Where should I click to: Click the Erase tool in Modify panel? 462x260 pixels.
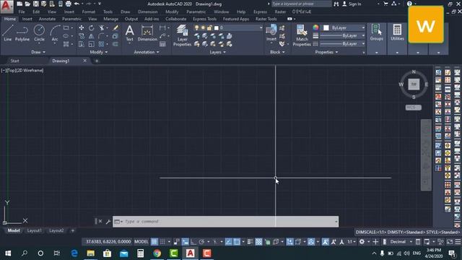[x=115, y=28]
